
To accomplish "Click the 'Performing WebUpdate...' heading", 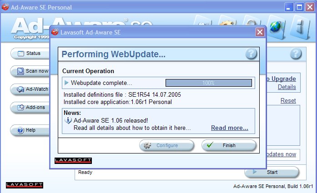I will click(113, 54).
